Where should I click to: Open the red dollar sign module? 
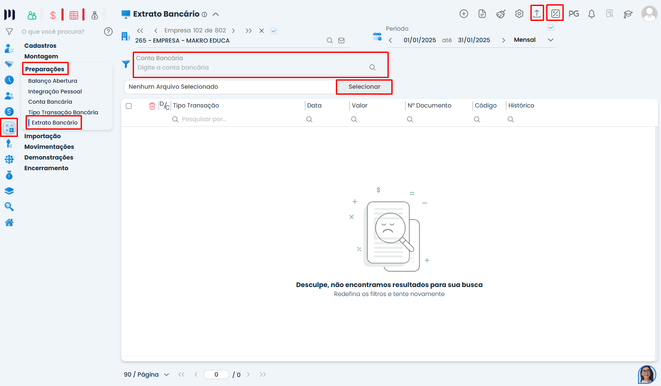click(53, 15)
